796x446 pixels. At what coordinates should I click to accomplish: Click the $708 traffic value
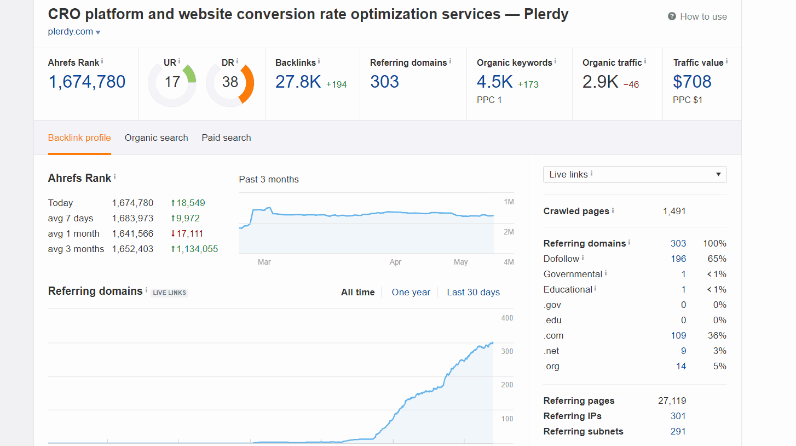(x=693, y=82)
